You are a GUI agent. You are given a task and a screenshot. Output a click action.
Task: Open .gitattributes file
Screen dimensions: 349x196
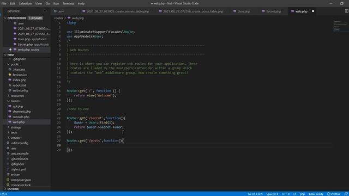coord(20,159)
